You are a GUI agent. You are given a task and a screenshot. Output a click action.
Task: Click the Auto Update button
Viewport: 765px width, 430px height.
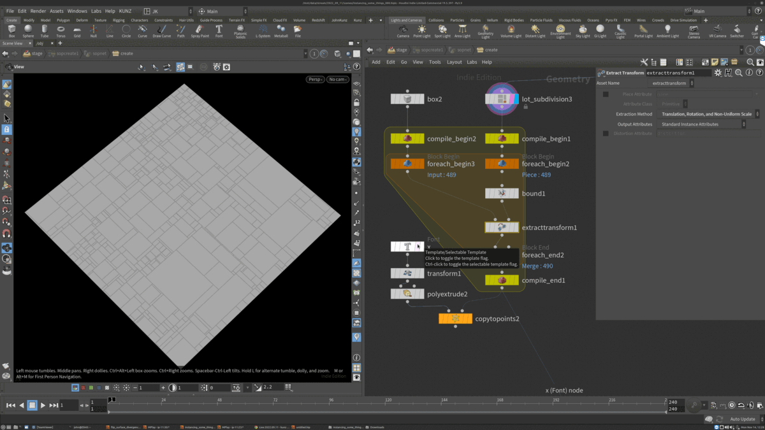click(x=742, y=419)
